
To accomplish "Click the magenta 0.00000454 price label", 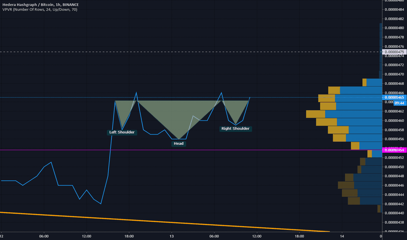I will (x=394, y=150).
